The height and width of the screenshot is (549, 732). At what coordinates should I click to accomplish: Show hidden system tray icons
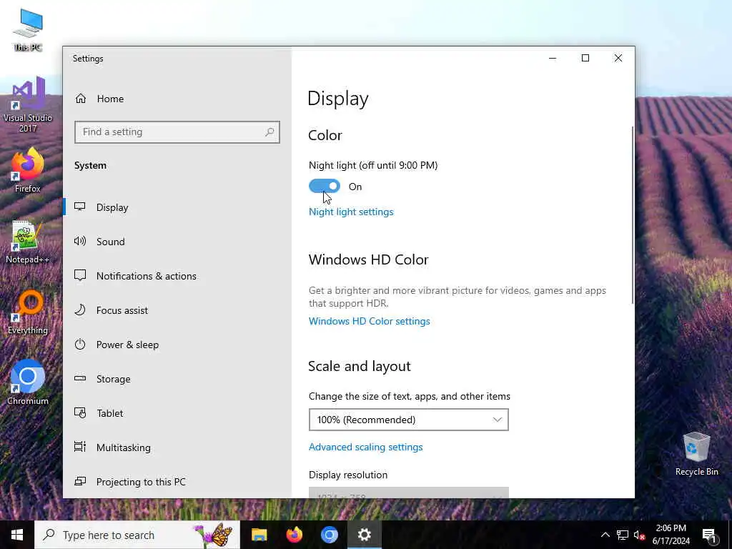[x=605, y=535]
